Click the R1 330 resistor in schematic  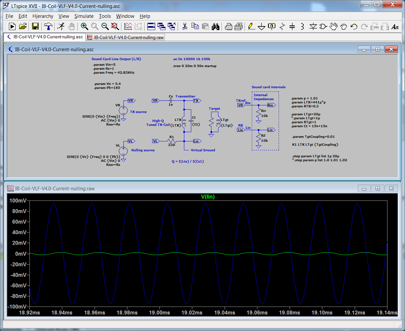[x=171, y=141]
